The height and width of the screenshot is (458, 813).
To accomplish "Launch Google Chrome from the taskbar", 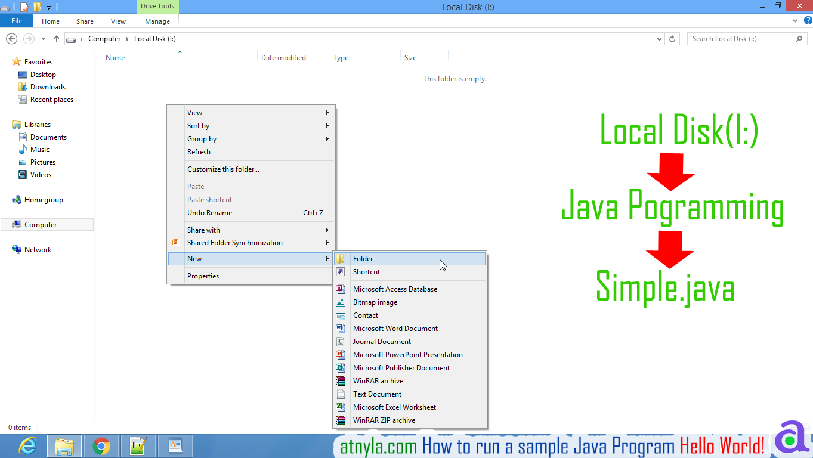I will [101, 445].
